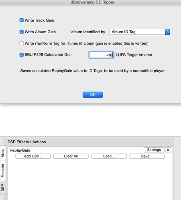Click Clear All DSP effects
This screenshot has height=200, width=181.
click(71, 156)
